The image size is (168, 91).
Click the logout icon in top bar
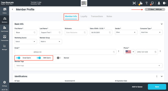[x=164, y=3]
